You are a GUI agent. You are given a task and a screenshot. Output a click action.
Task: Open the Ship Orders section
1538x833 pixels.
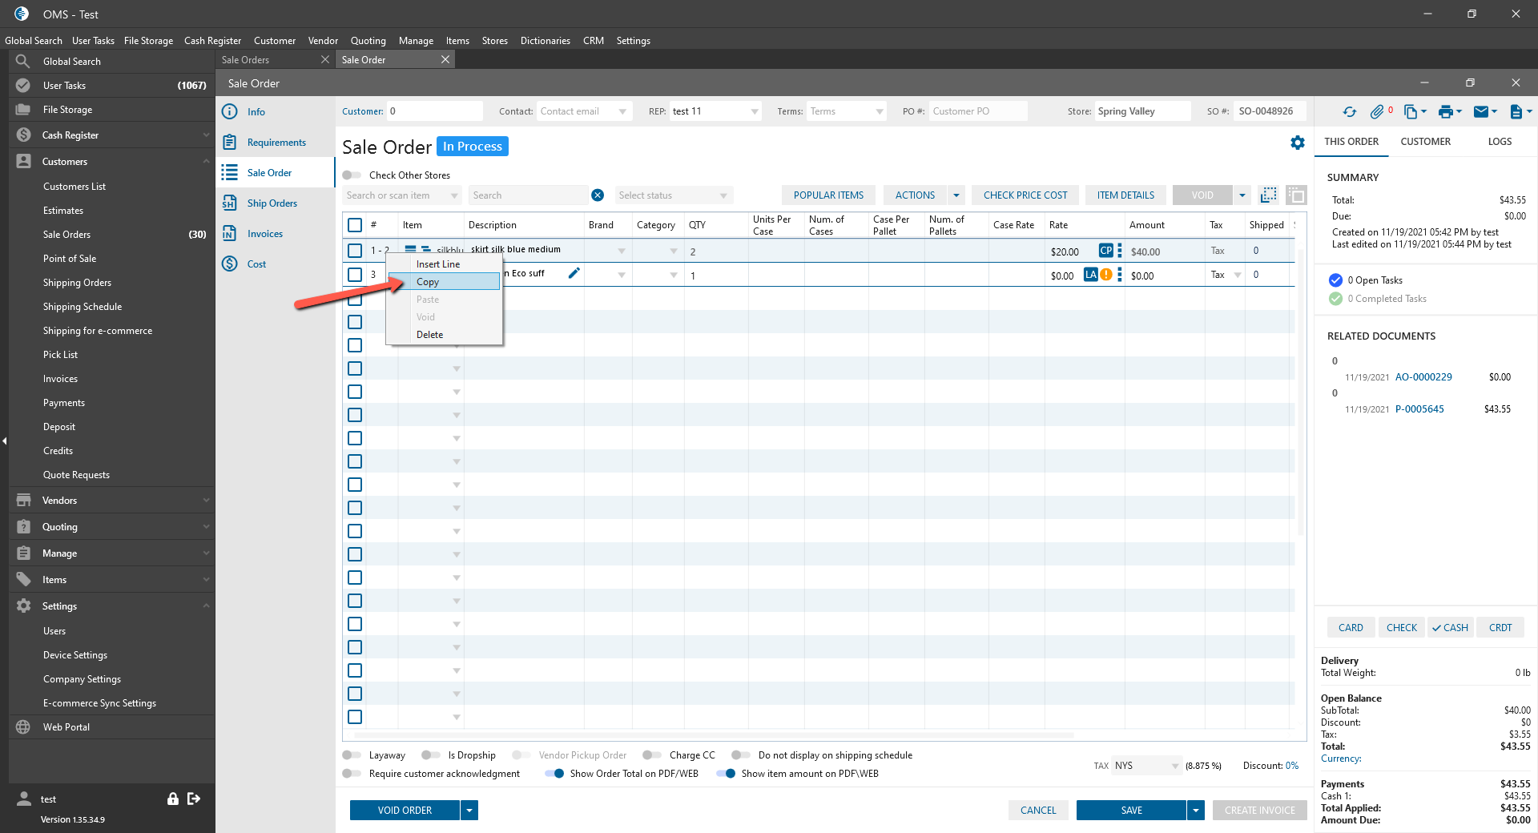tap(272, 203)
